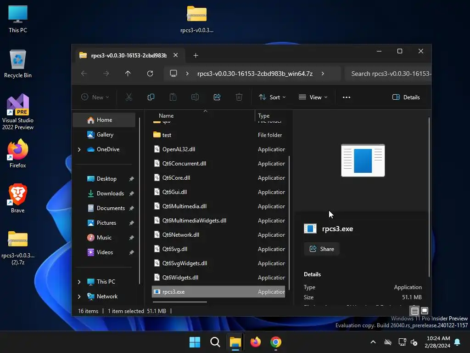Switch to details list view icon
The height and width of the screenshot is (353, 470).
click(x=414, y=311)
